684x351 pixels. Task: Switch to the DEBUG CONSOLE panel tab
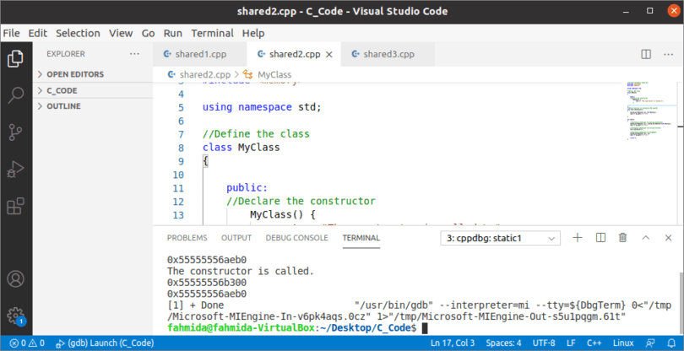[296, 239]
